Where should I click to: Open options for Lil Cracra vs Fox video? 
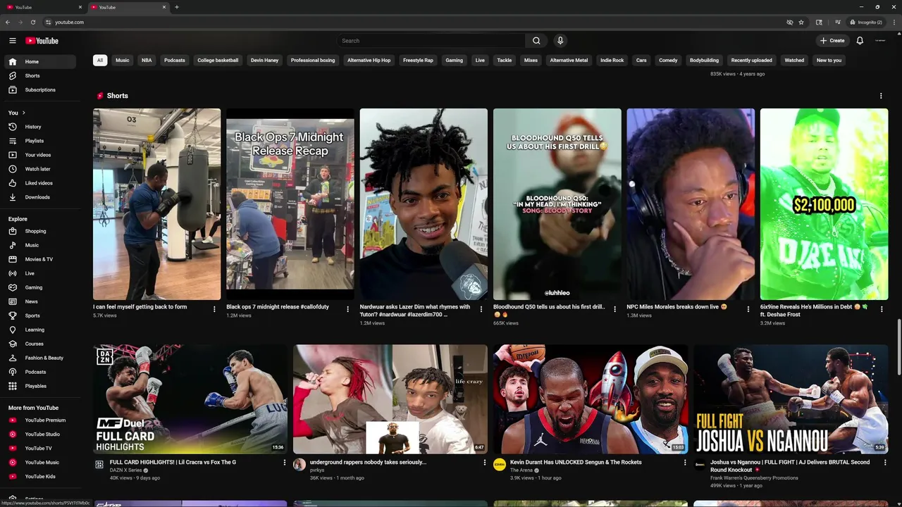point(285,463)
